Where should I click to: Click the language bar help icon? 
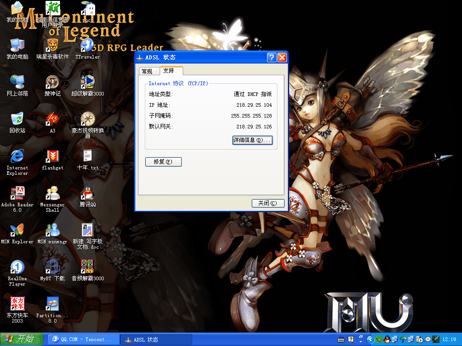pyautogui.click(x=351, y=340)
